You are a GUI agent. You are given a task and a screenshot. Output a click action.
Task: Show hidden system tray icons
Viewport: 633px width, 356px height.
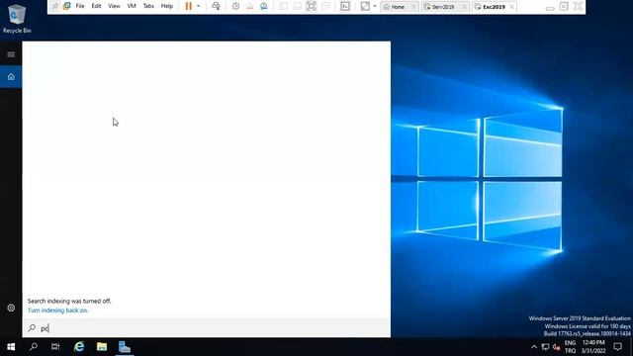pyautogui.click(x=534, y=347)
